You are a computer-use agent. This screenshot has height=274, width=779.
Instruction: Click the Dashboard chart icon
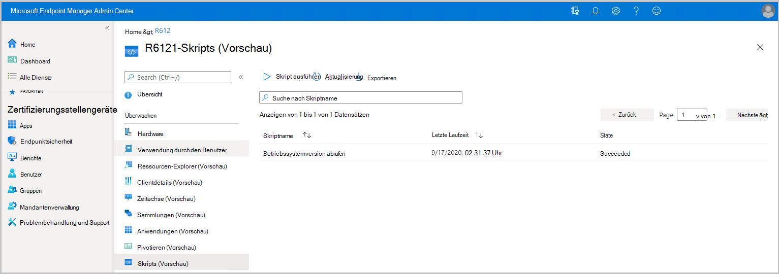(13, 60)
